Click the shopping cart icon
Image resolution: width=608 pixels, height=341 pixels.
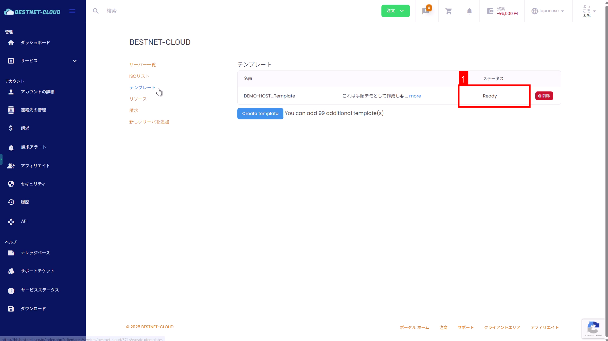(448, 11)
